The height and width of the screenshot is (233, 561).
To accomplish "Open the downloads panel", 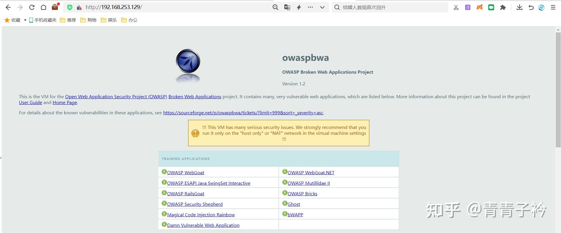I will pyautogui.click(x=520, y=7).
